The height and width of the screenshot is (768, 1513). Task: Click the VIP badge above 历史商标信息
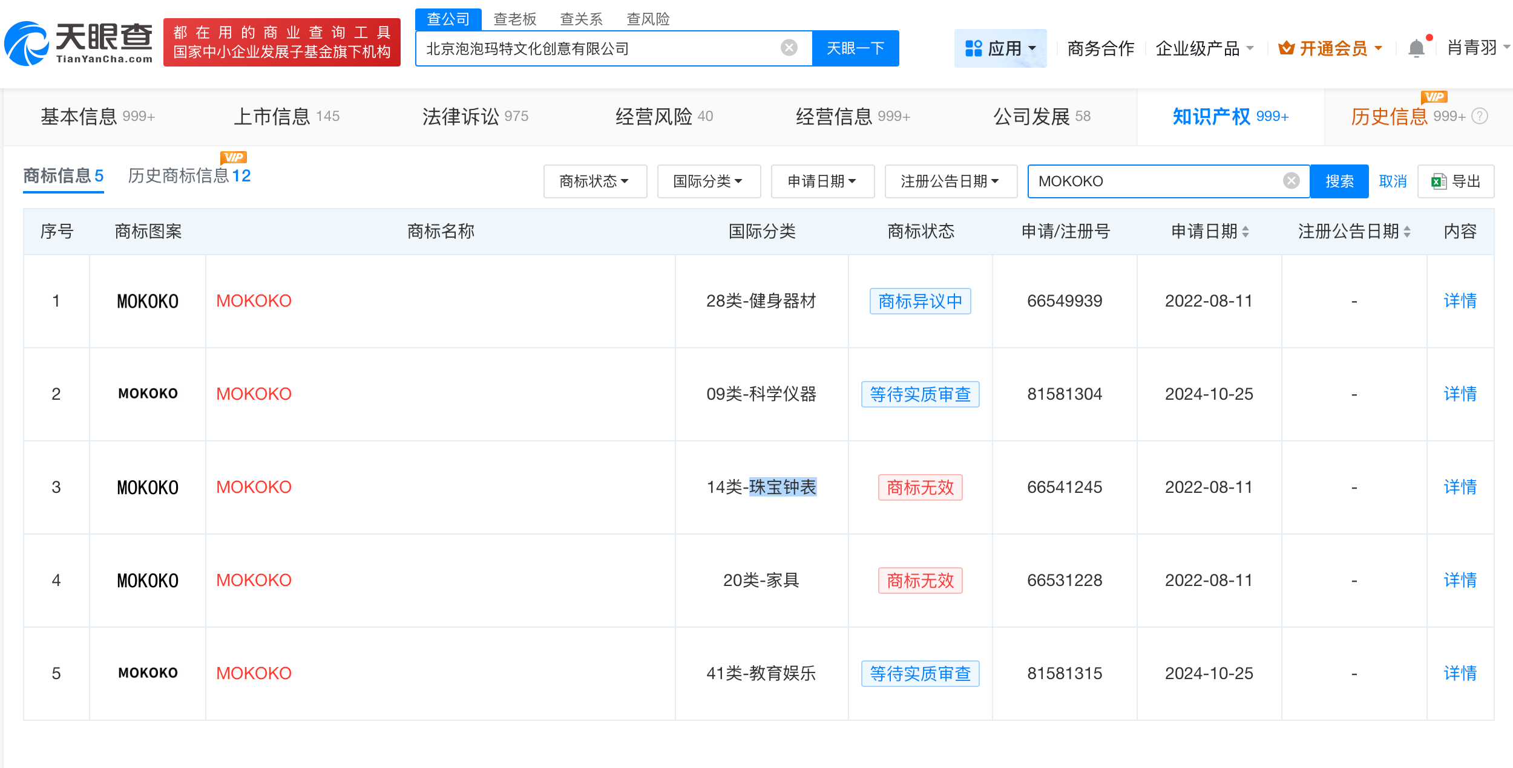click(234, 157)
